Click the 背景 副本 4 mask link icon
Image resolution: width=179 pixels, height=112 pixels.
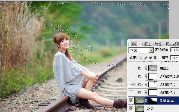point(146,101)
